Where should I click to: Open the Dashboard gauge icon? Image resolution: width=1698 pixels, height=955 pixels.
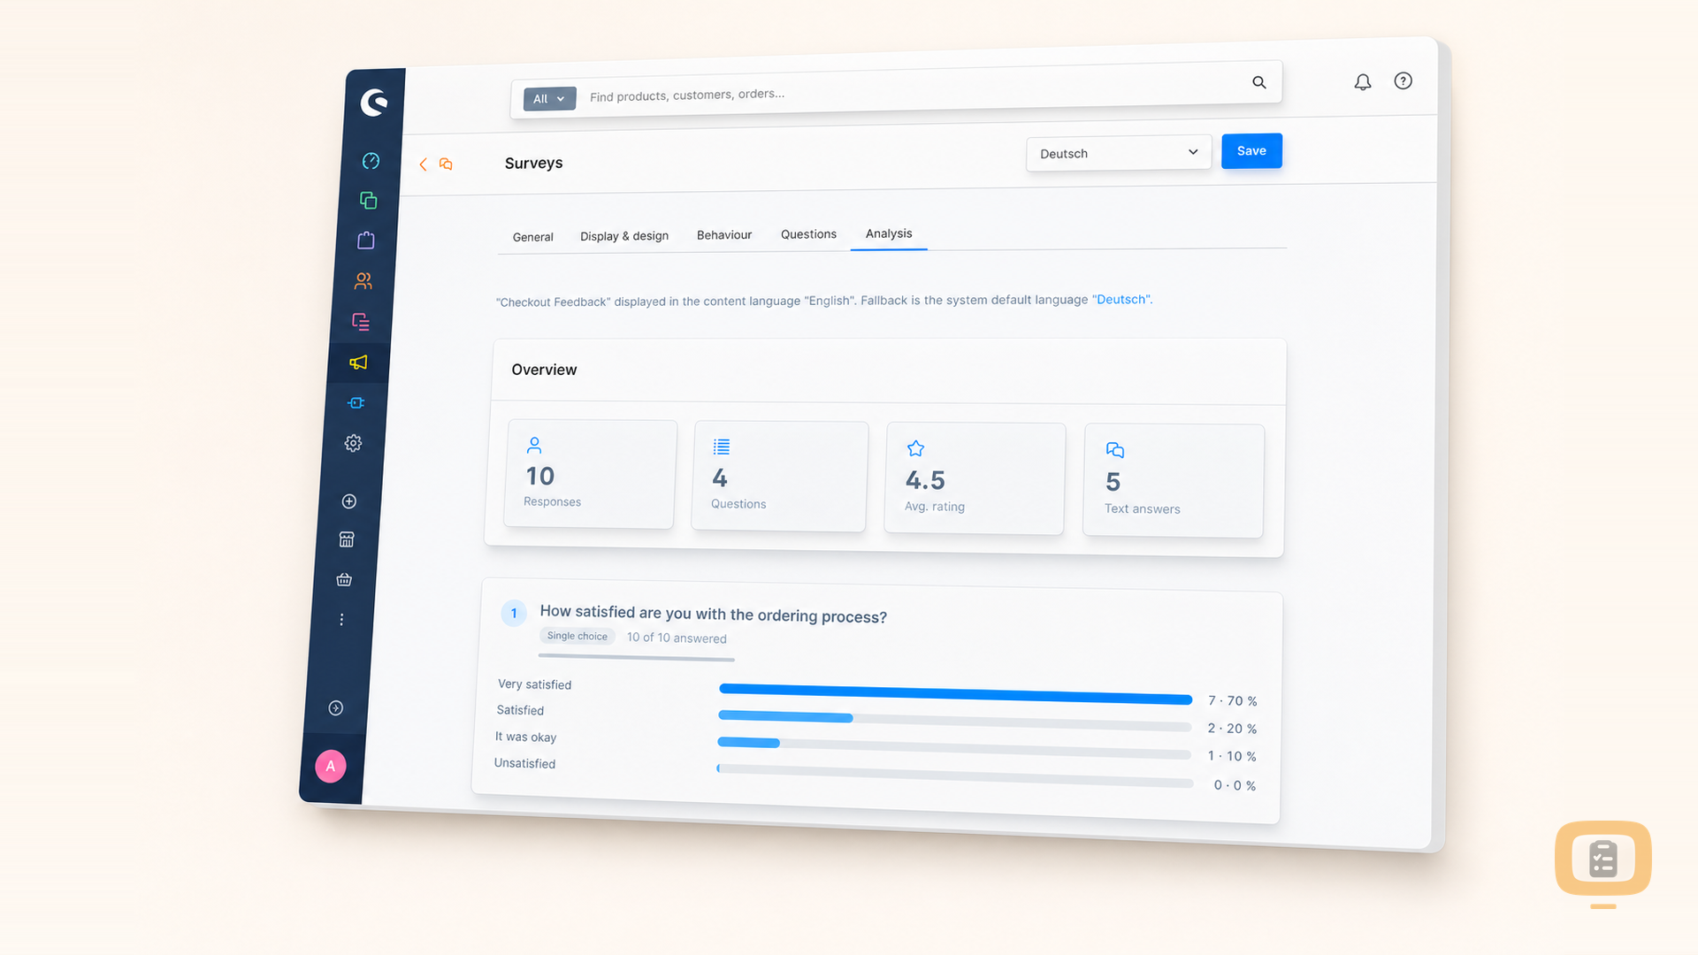[x=371, y=161]
